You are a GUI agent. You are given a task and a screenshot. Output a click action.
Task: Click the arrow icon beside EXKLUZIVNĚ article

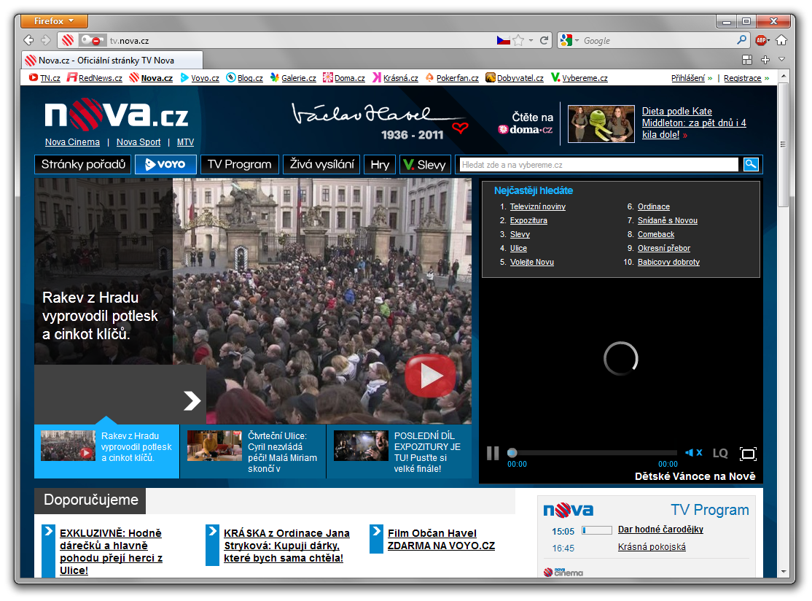point(49,551)
